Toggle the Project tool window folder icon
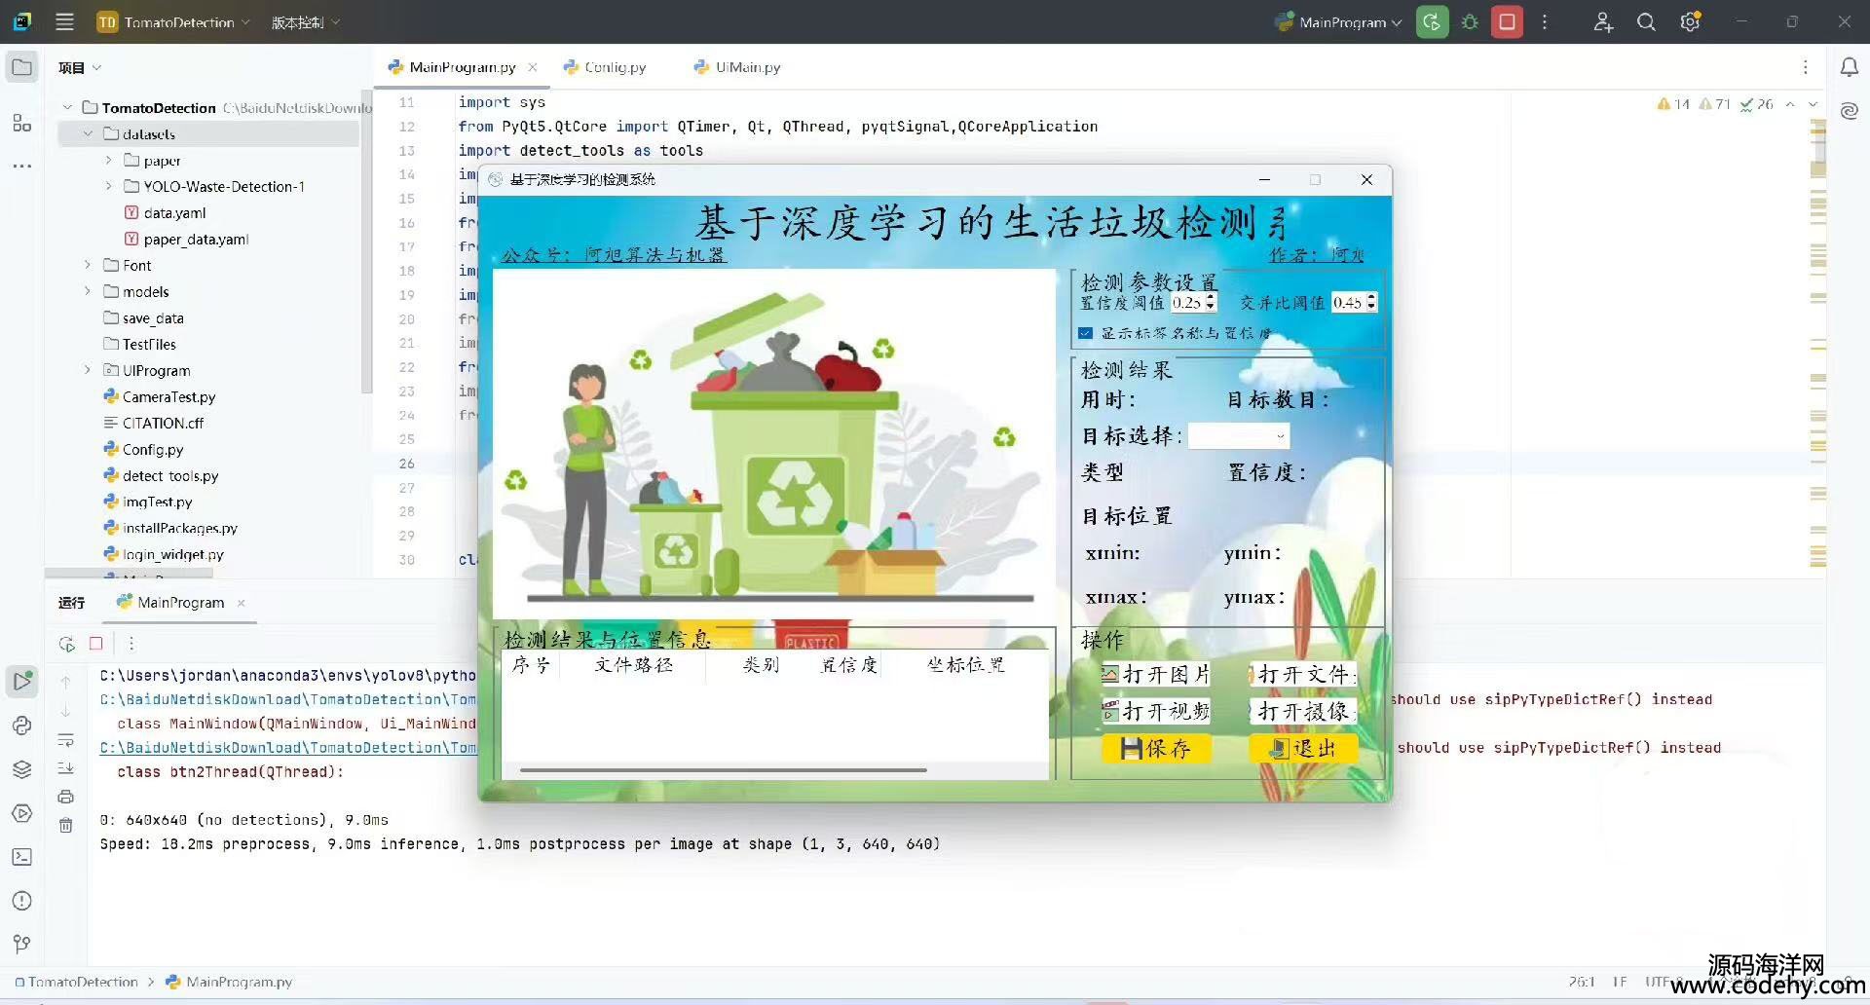 [x=21, y=67]
